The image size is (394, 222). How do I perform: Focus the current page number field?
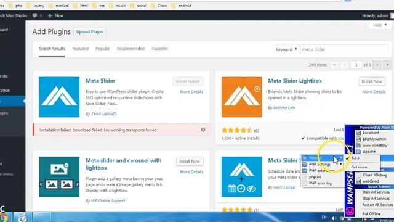coord(356,65)
